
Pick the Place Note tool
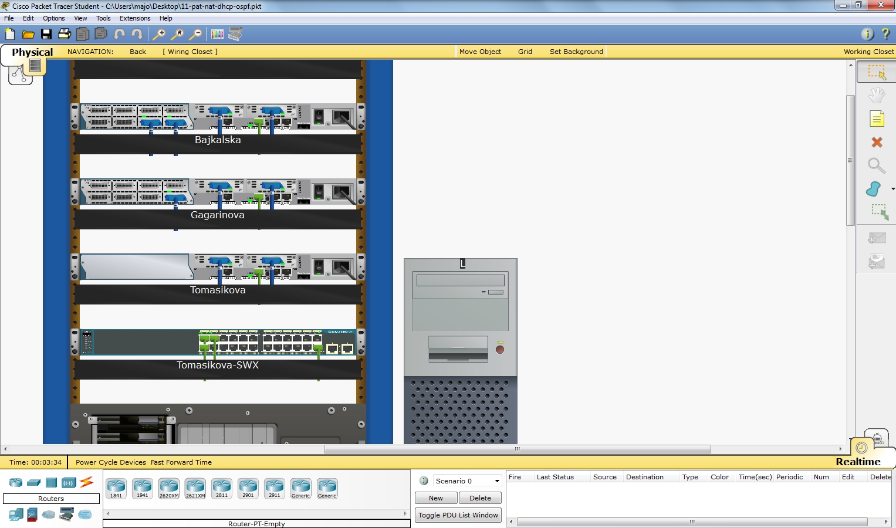tap(877, 119)
